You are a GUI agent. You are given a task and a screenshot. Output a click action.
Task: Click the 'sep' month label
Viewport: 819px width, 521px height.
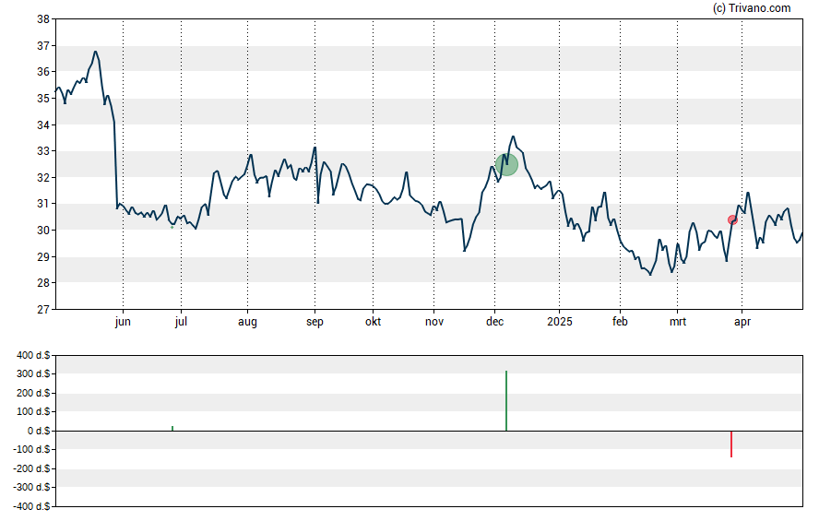(315, 322)
